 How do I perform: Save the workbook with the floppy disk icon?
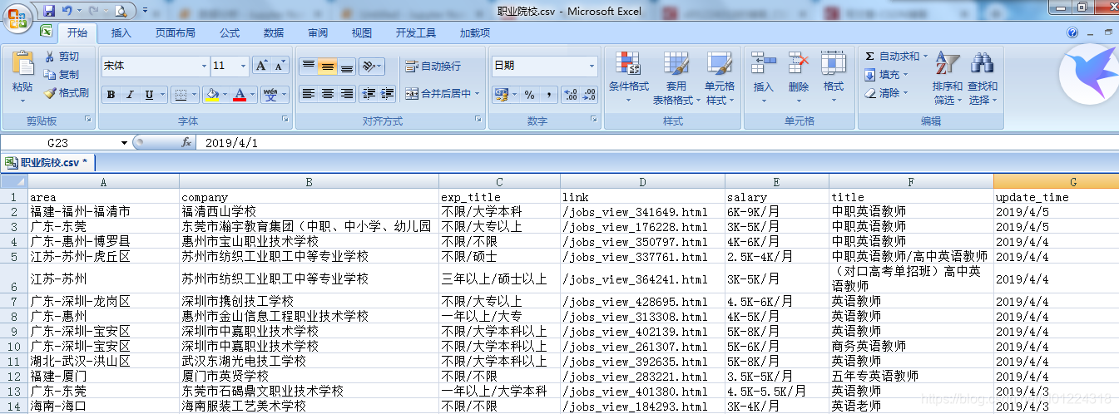[48, 11]
